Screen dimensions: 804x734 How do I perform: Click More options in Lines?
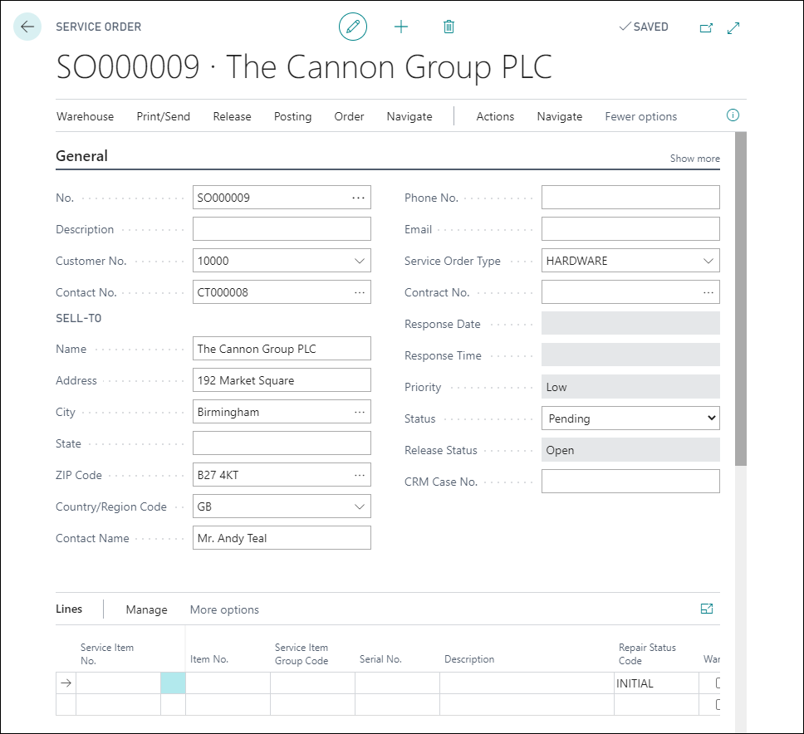pos(224,609)
